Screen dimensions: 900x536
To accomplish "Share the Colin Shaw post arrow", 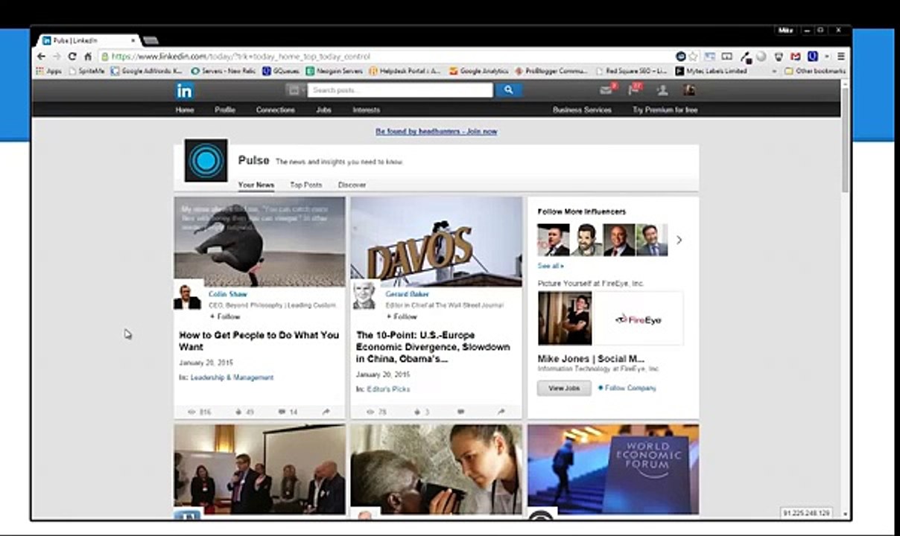I will point(326,412).
